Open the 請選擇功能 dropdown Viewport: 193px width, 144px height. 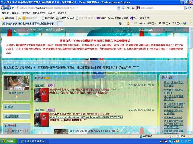click(146, 30)
